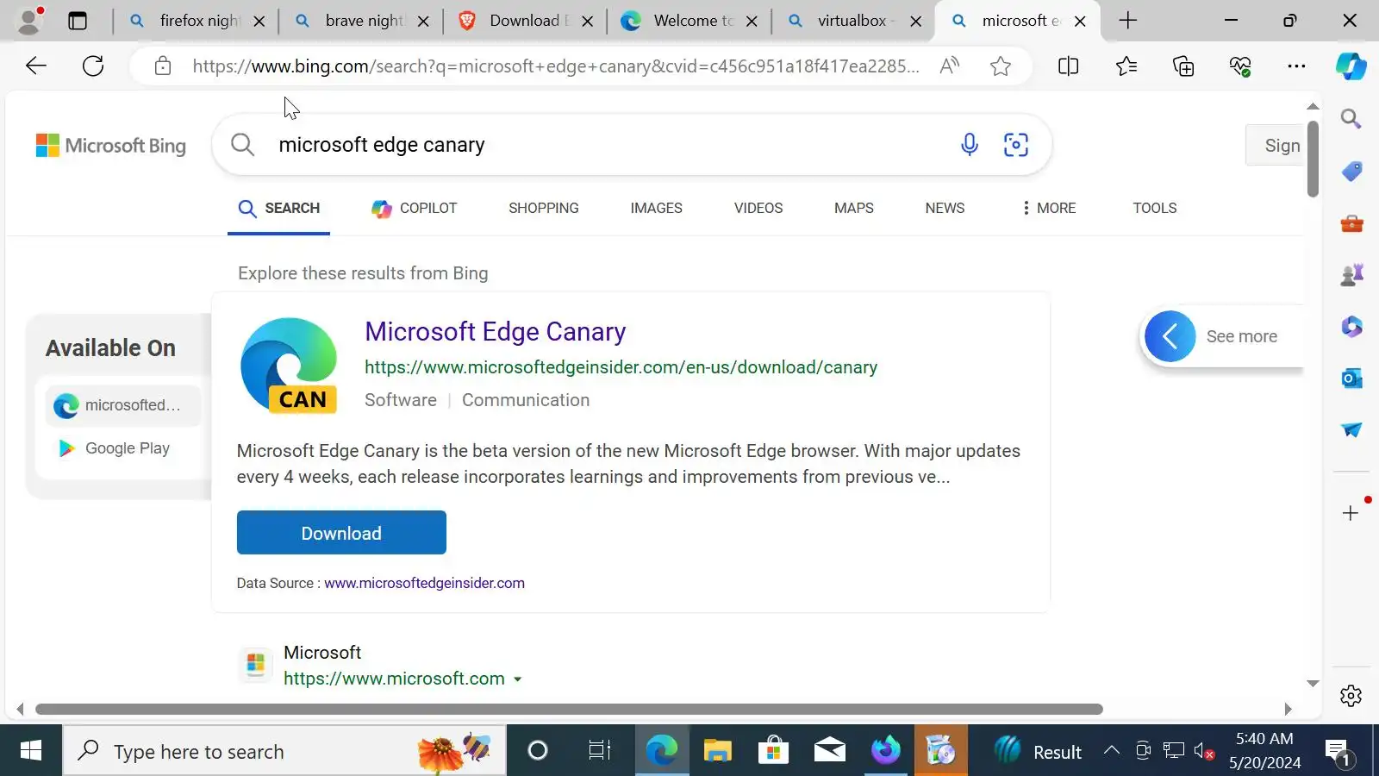Image resolution: width=1379 pixels, height=776 pixels.
Task: Switch to the brave nightly tab
Action: 364,21
